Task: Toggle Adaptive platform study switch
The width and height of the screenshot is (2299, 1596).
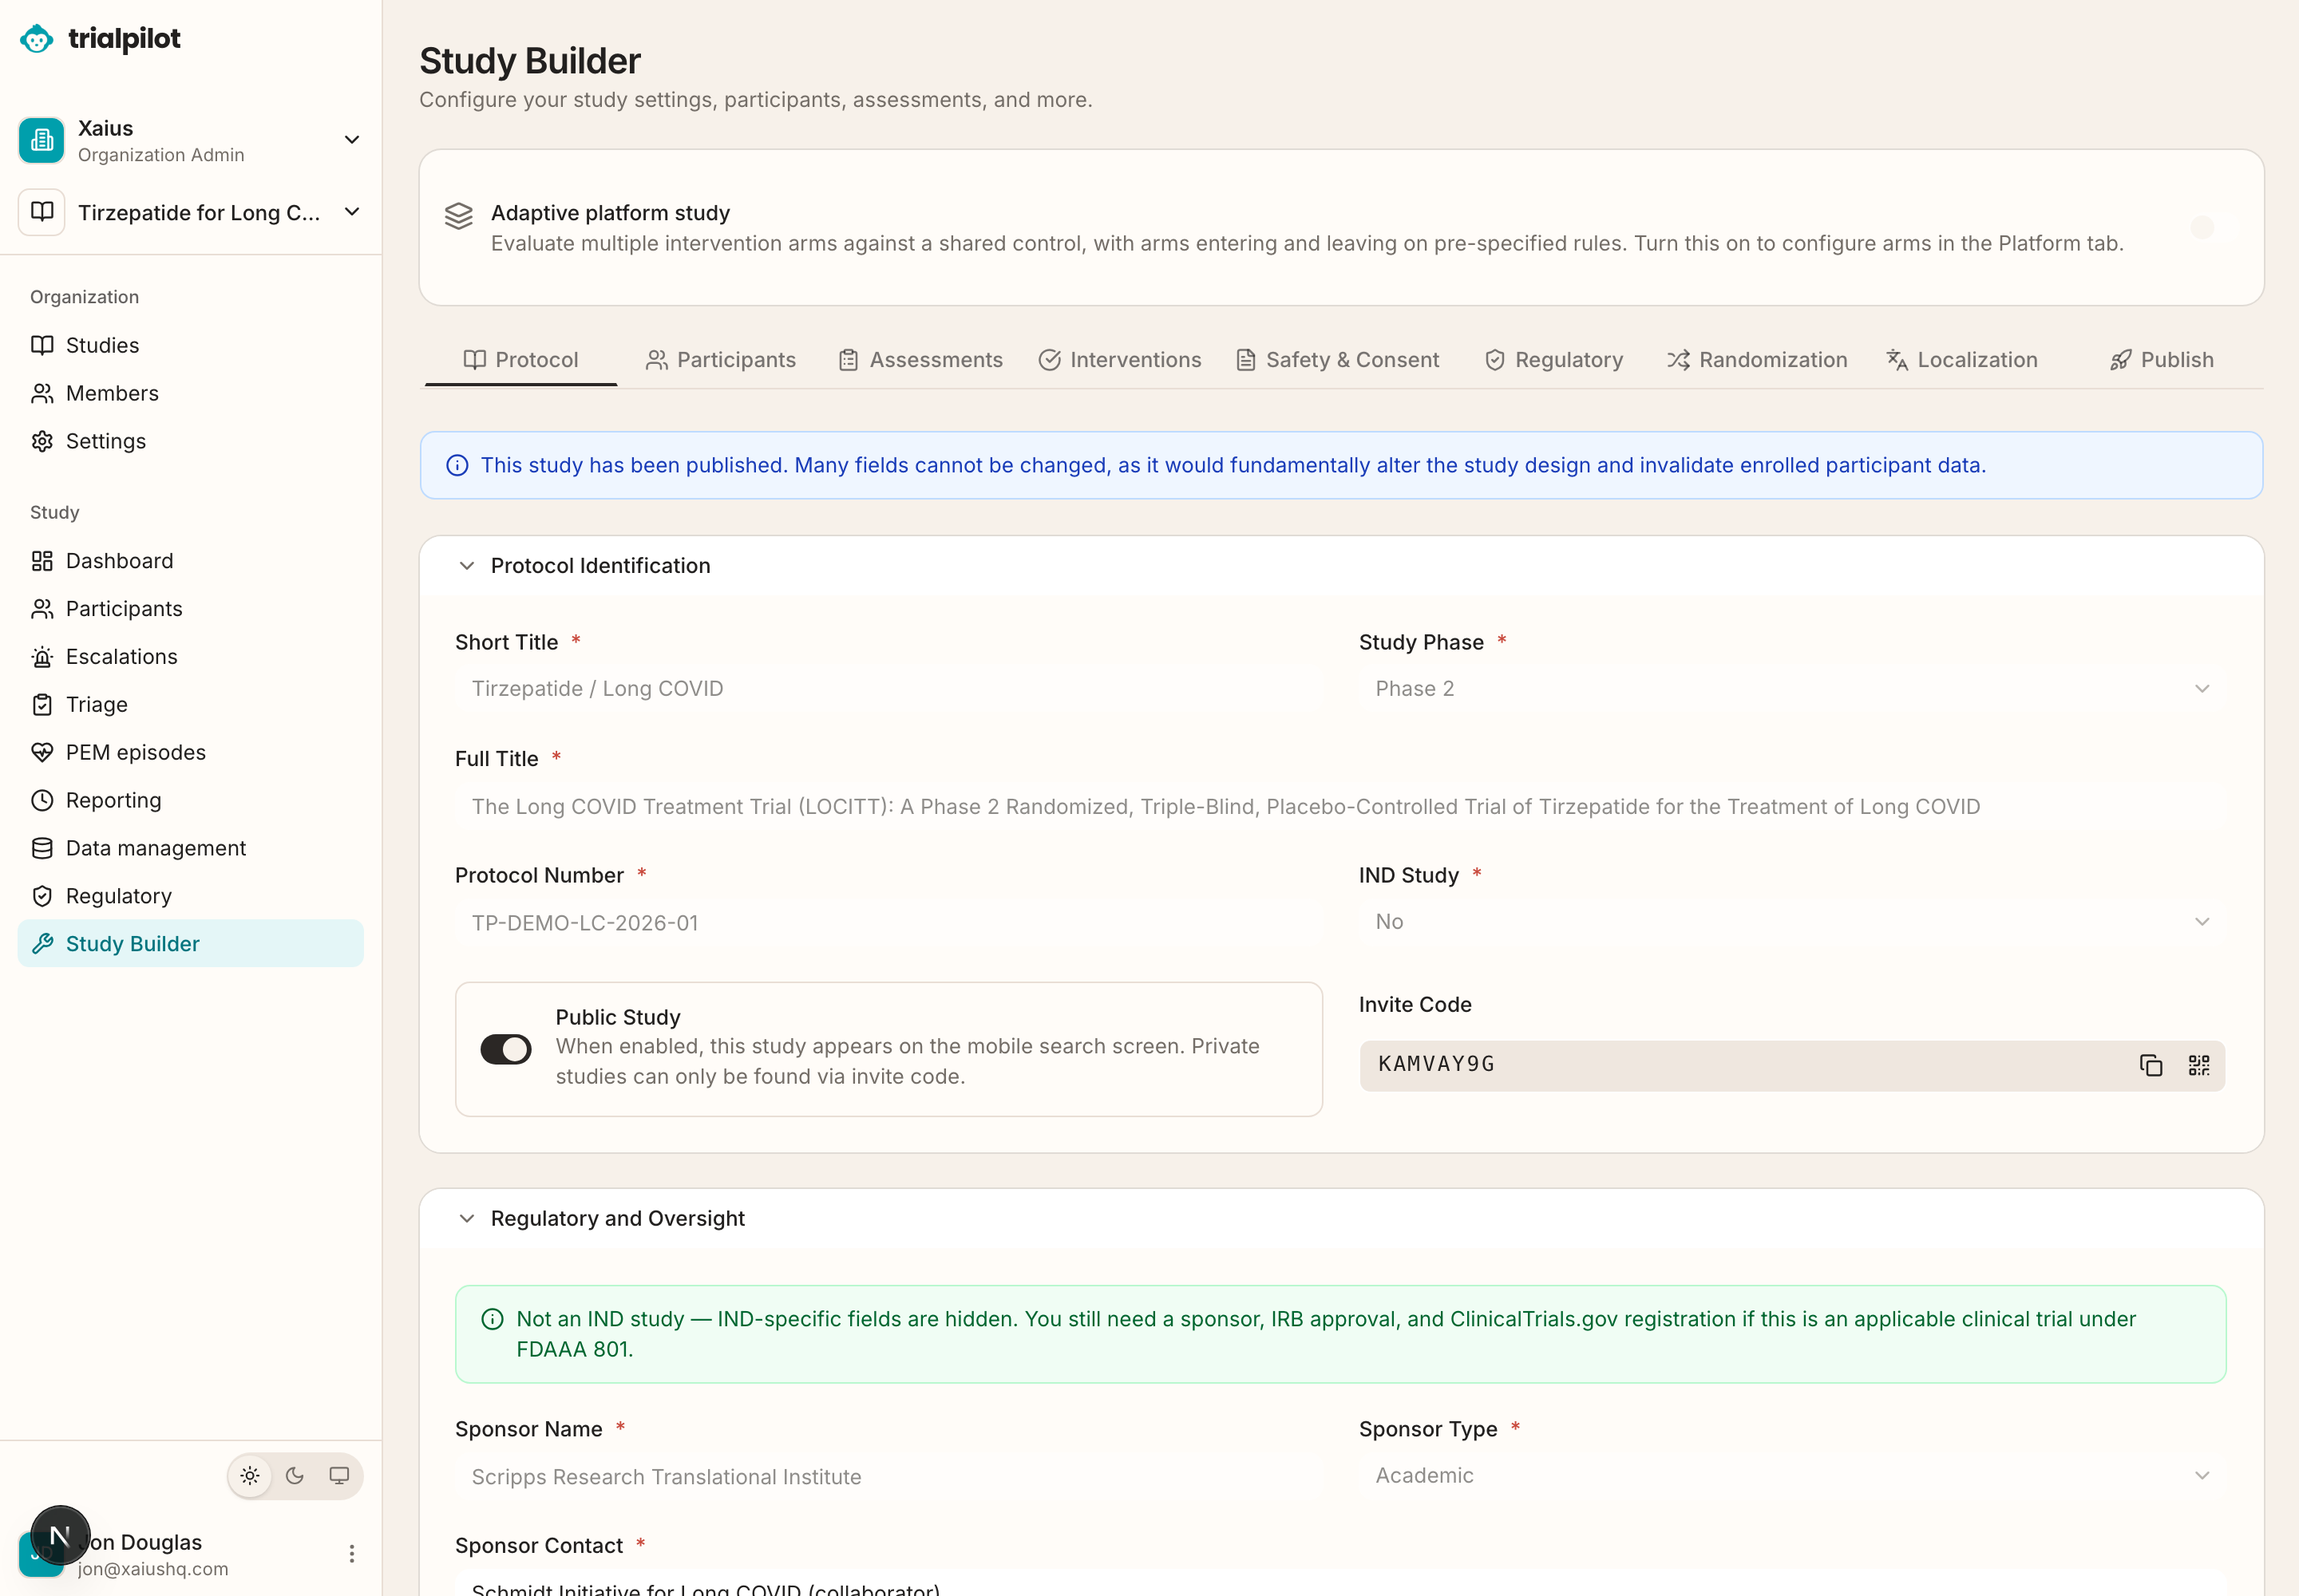Action: tap(2213, 227)
